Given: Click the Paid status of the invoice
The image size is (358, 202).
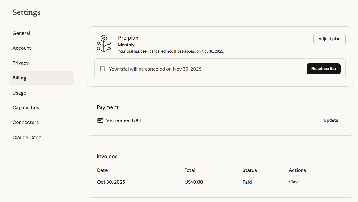Looking at the screenshot, I should click(x=247, y=182).
